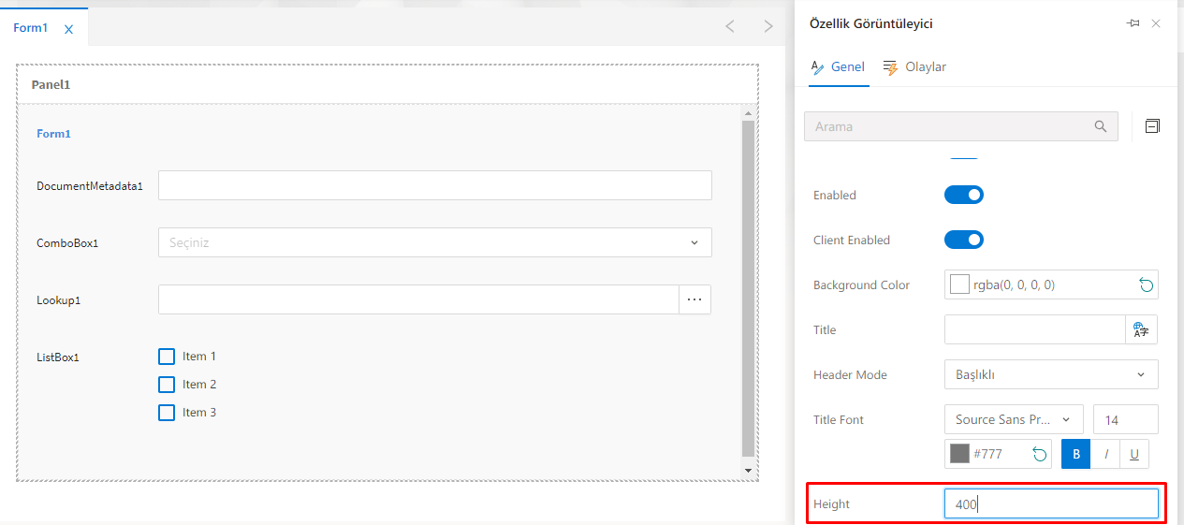
Task: Toggle underline for Title Font
Action: click(1134, 454)
